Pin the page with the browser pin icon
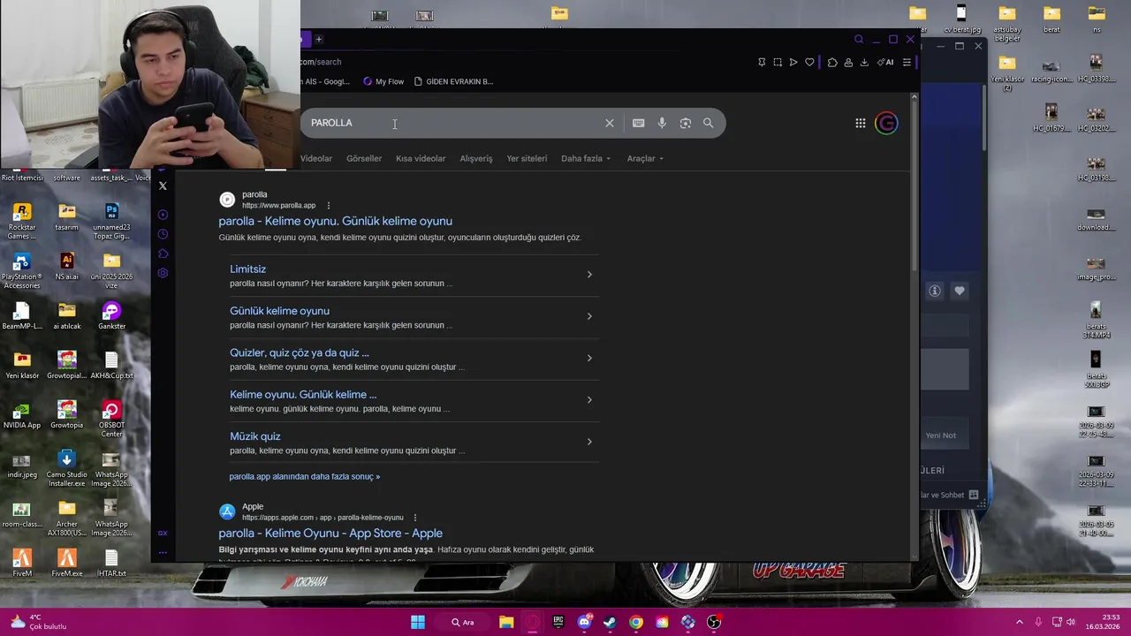Viewport: 1131px width, 636px height. tap(762, 62)
